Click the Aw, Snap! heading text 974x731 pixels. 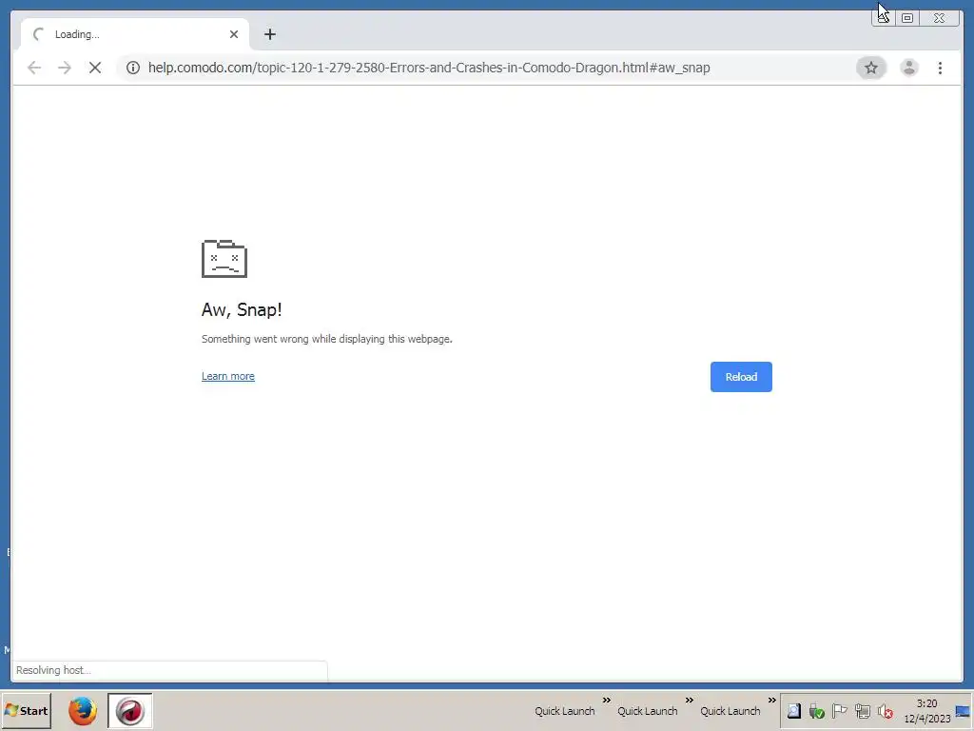point(242,309)
